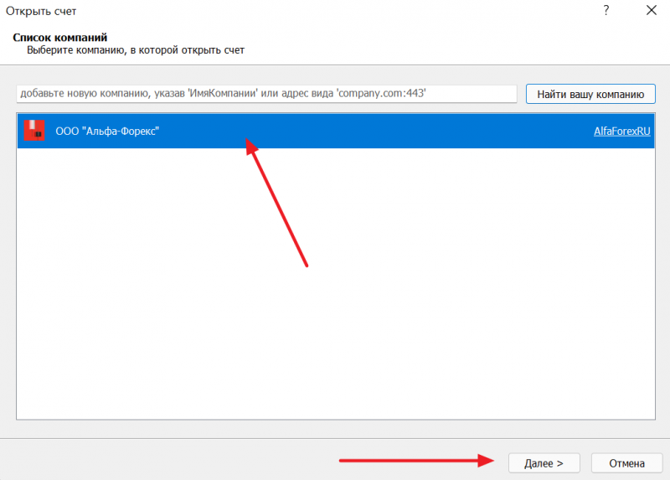Cancel the dialog with Отмена
Image resolution: width=670 pixels, height=480 pixels.
tap(626, 463)
